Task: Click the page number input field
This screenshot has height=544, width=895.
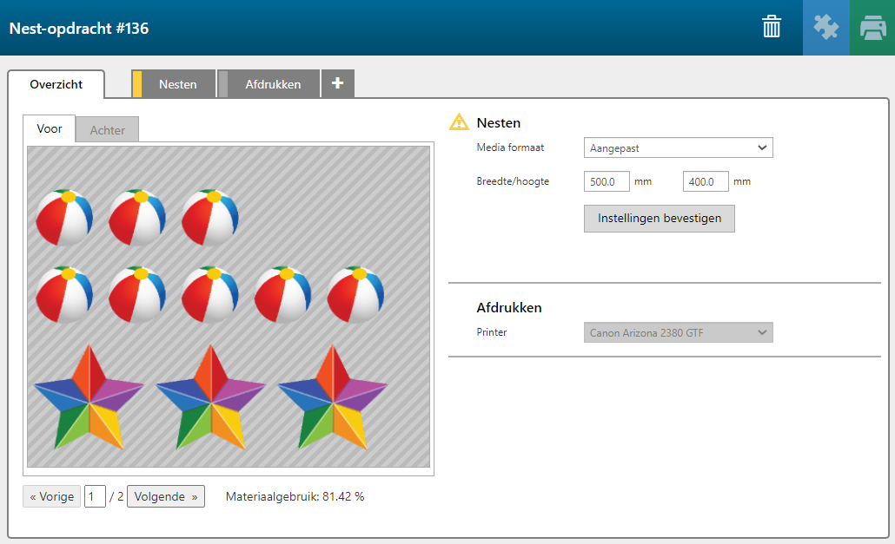Action: click(95, 497)
